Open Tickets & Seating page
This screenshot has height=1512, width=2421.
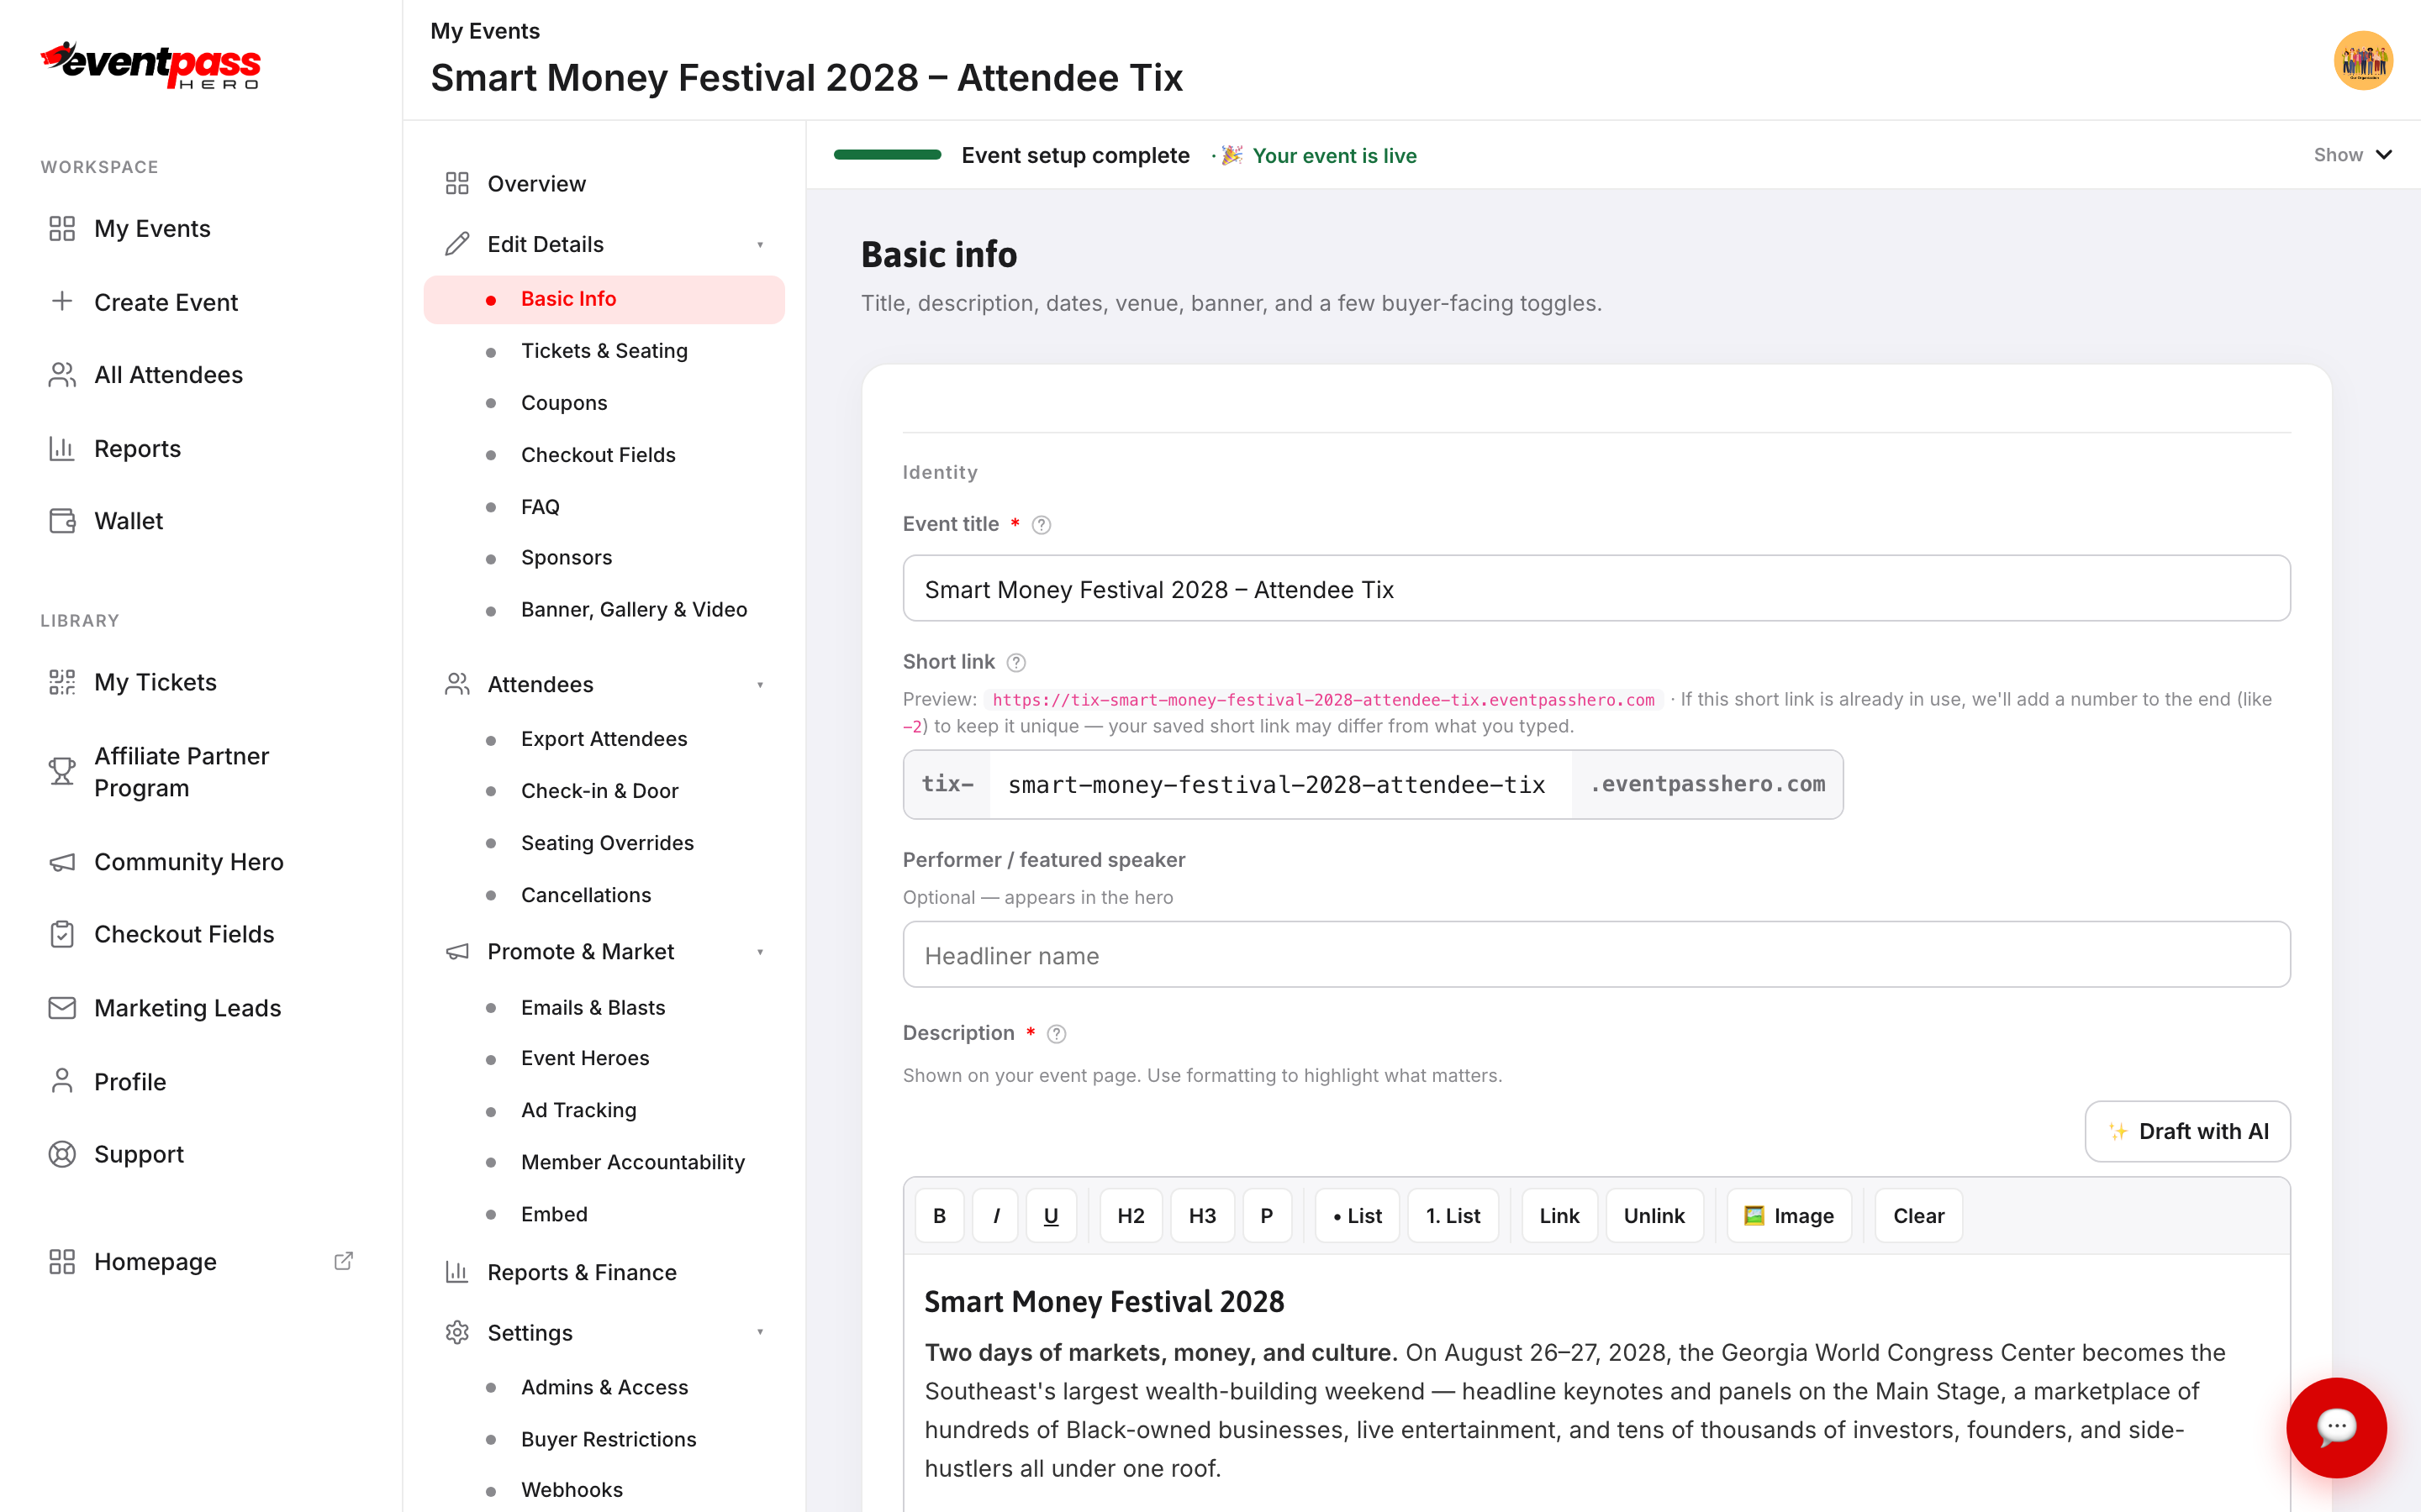(604, 351)
